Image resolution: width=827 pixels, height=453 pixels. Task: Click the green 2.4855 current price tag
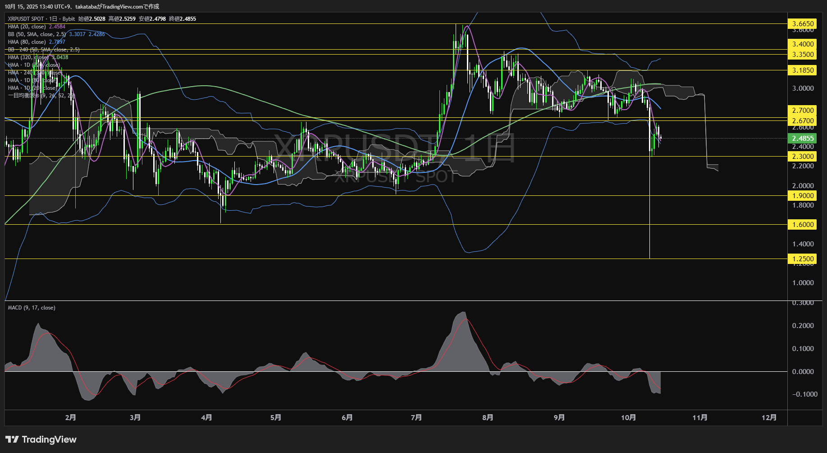pos(803,139)
